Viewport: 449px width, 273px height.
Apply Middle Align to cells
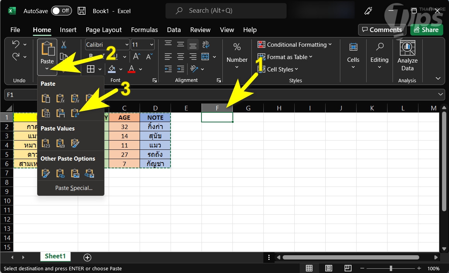click(181, 44)
